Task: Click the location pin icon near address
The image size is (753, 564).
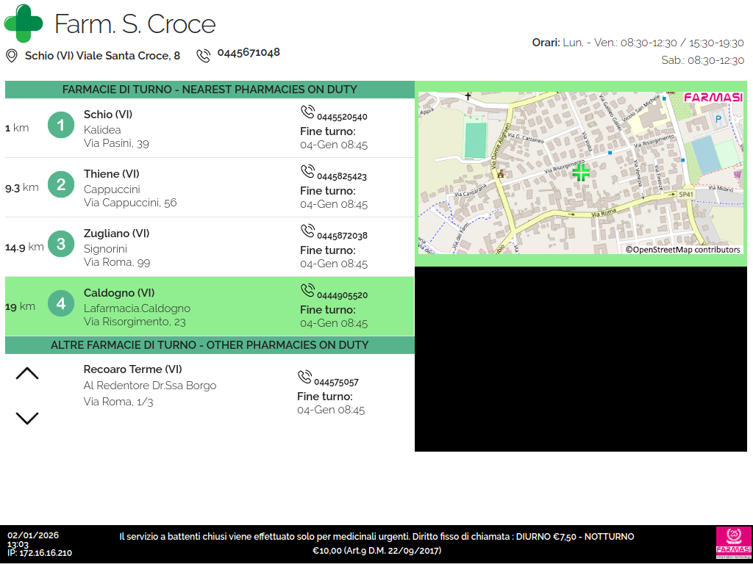Action: point(12,56)
